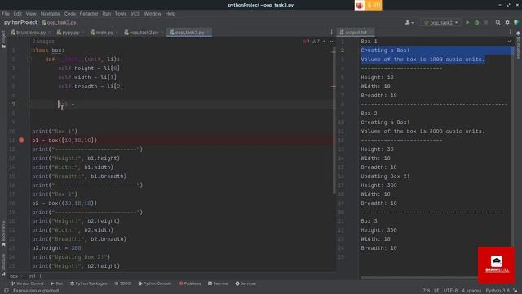The width and height of the screenshot is (522, 294).
Task: Open the Tools menu
Action: click(x=121, y=14)
